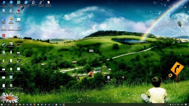
Task: Open the volume control in system tray
Action: tap(175, 105)
